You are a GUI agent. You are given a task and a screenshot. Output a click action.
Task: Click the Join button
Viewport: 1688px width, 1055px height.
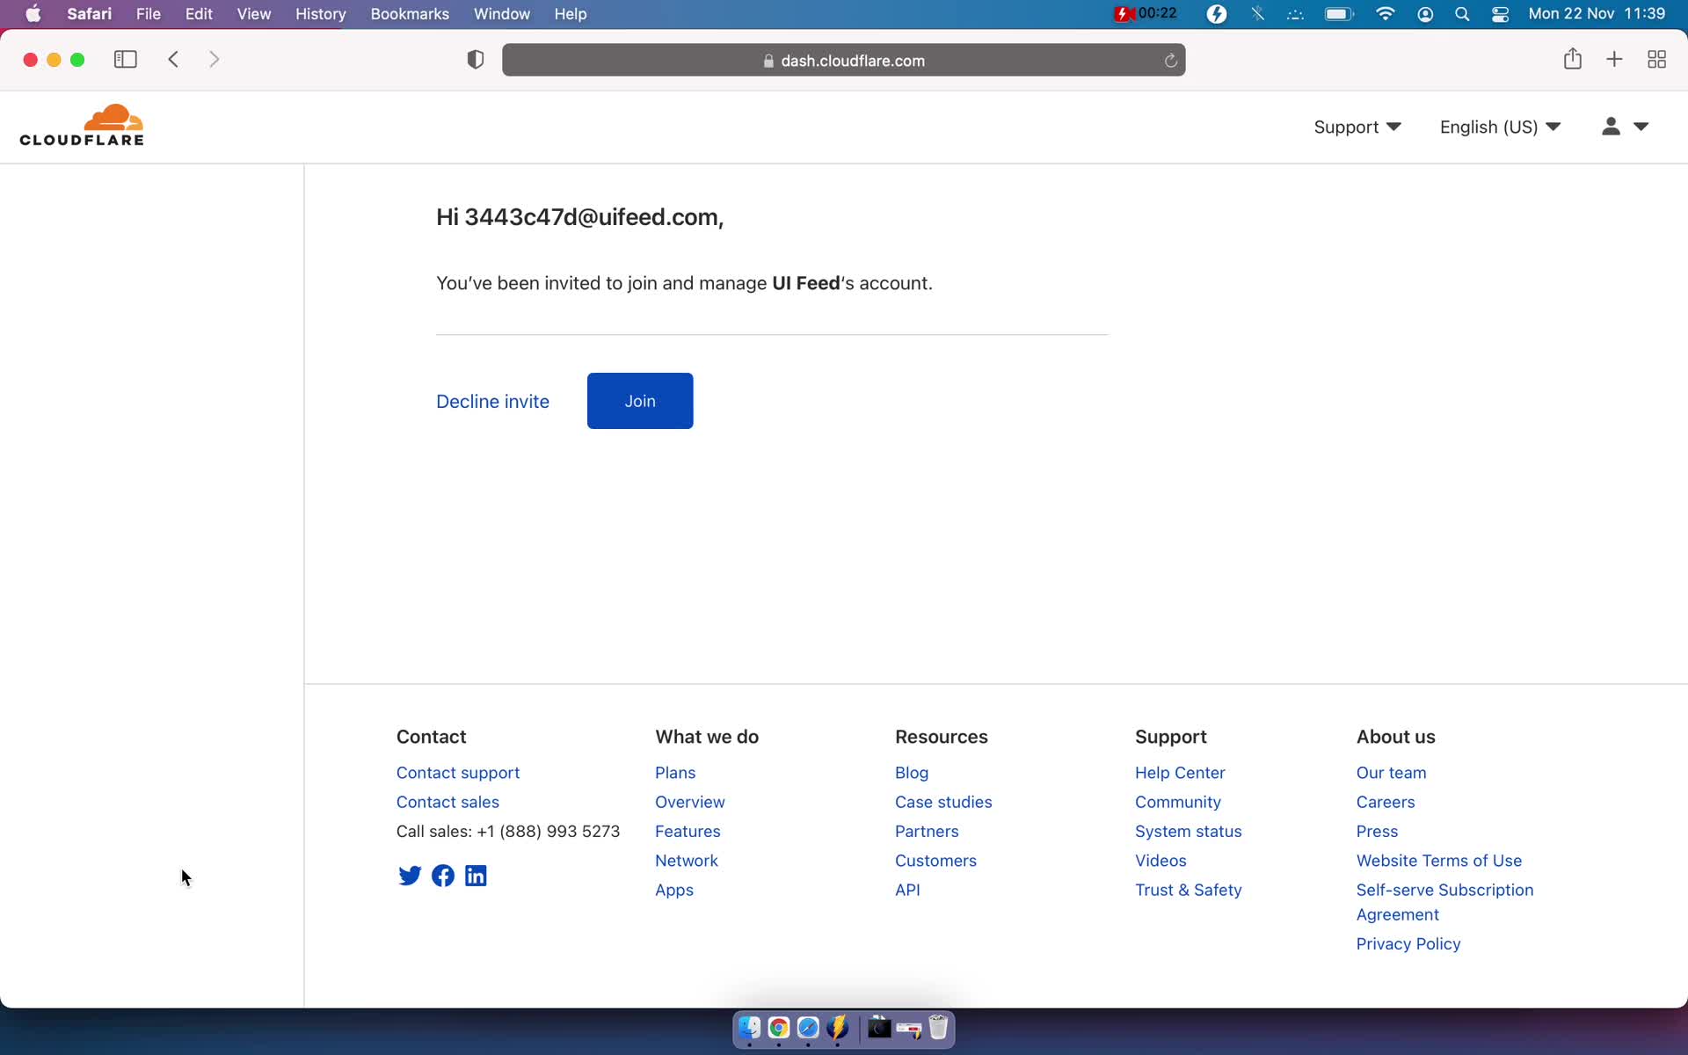point(640,401)
